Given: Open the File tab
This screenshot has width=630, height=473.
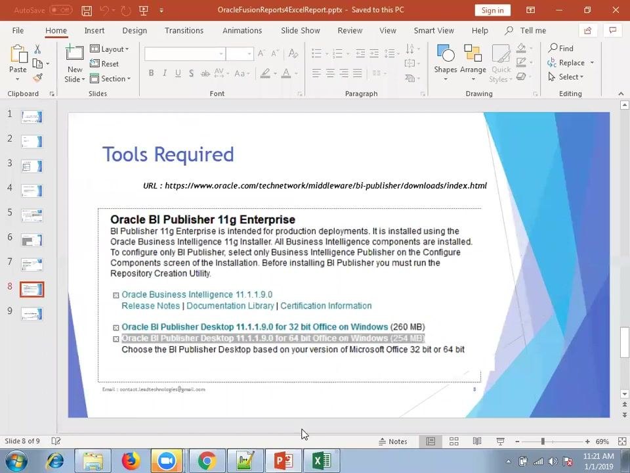Looking at the screenshot, I should click(x=18, y=31).
